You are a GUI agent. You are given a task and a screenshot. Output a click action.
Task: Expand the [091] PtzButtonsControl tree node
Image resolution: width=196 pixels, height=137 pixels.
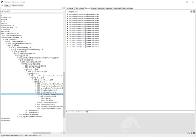click(37, 102)
